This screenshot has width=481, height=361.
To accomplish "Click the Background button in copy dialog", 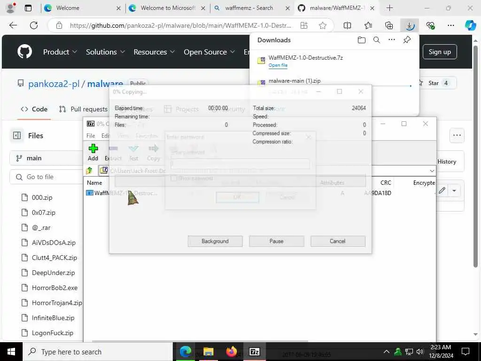I will (x=215, y=241).
